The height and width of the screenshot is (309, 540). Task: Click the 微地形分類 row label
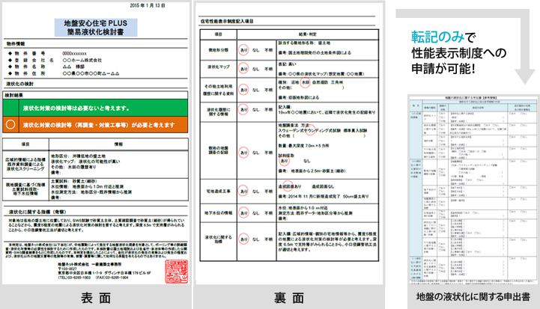coord(219,50)
